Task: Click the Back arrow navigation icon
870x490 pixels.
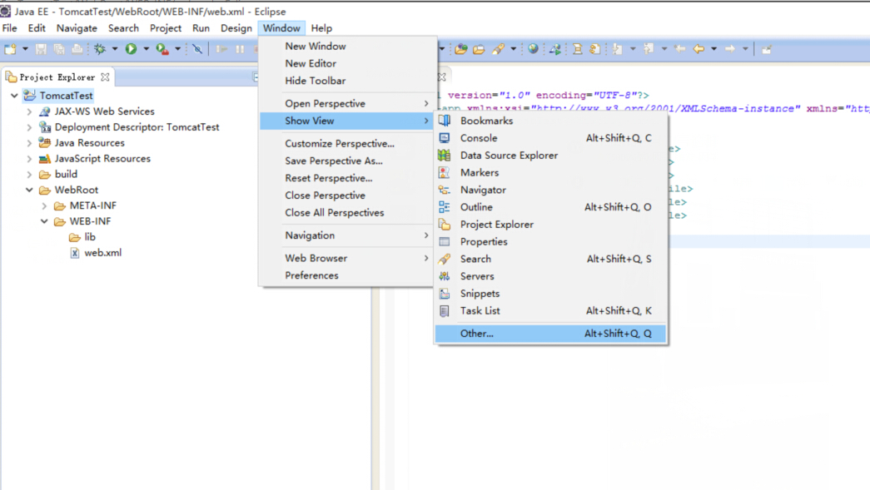Action: [x=699, y=49]
